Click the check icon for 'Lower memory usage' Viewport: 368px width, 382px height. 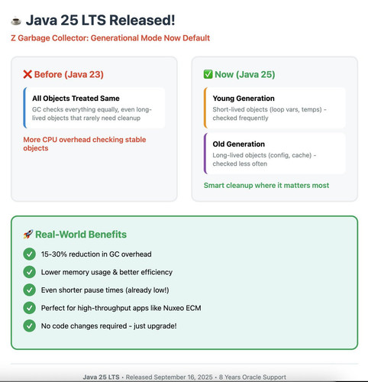point(30,272)
